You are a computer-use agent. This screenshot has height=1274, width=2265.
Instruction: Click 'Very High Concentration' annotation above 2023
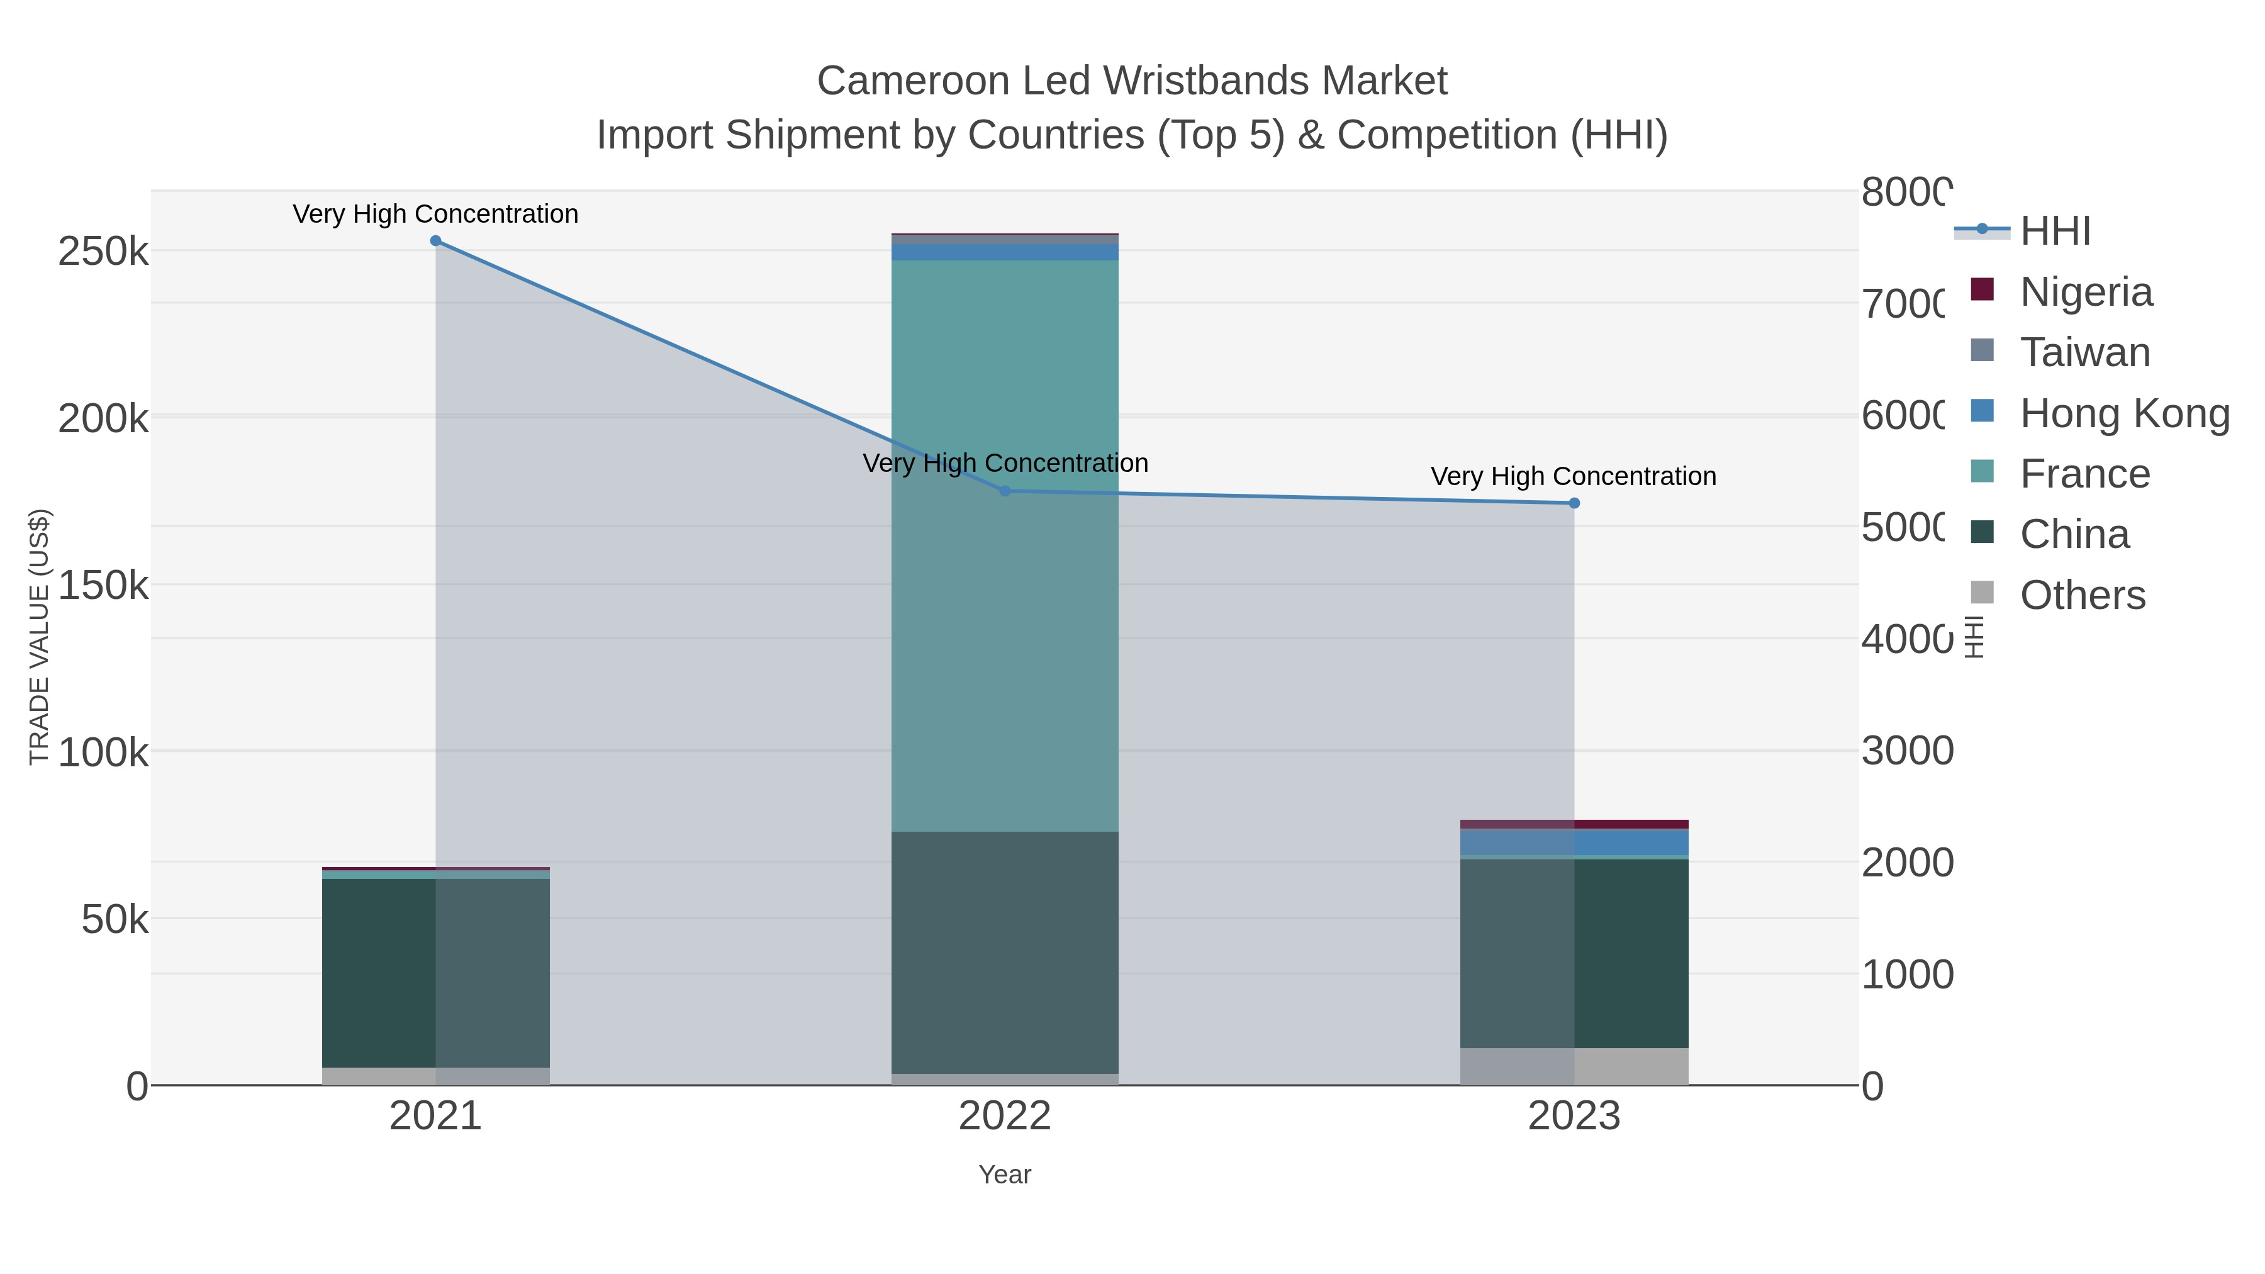pos(1574,476)
